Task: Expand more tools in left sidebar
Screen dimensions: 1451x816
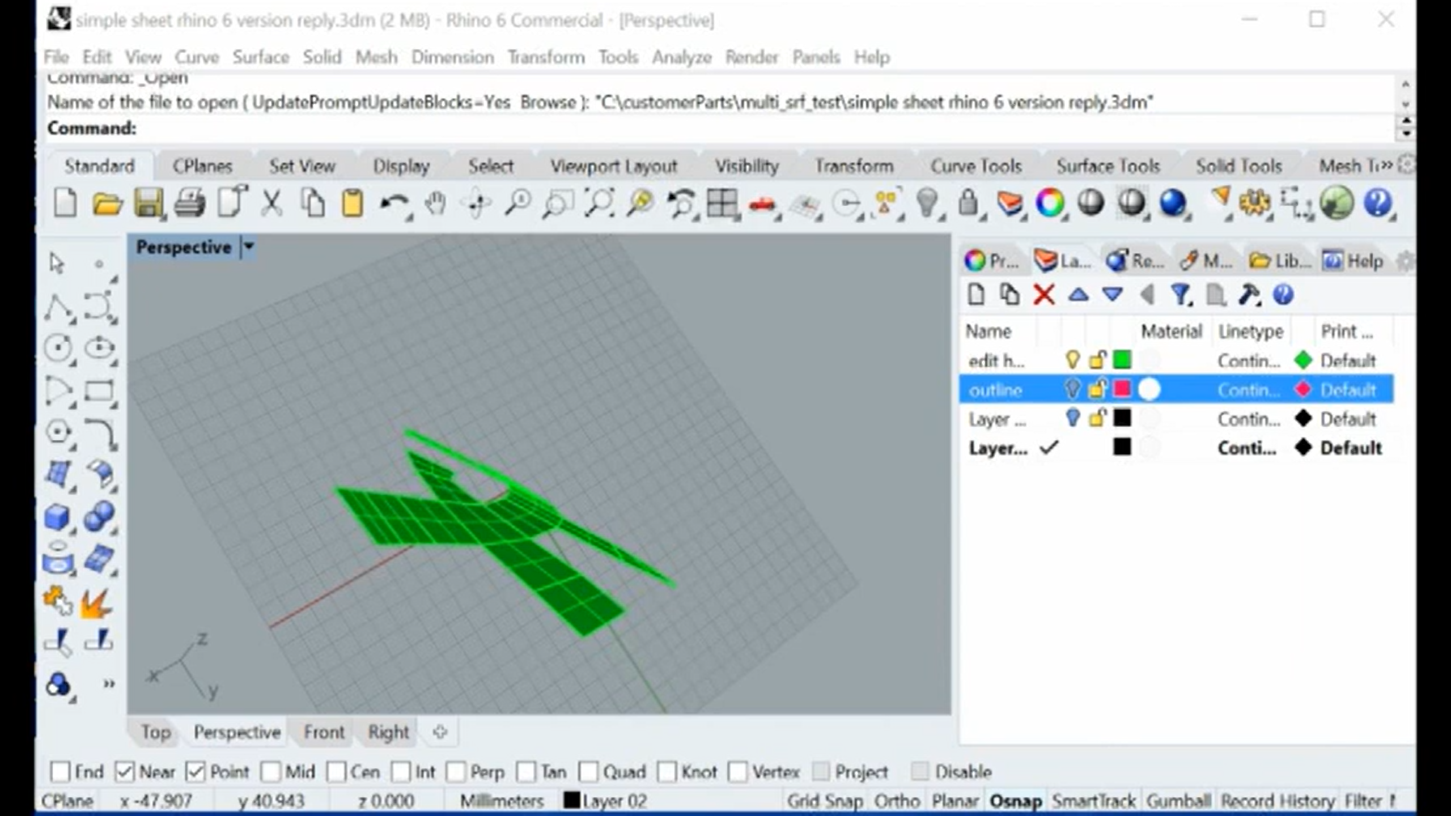Action: point(109,684)
